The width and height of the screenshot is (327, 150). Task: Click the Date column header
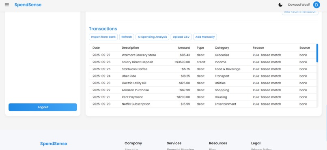coord(96,48)
